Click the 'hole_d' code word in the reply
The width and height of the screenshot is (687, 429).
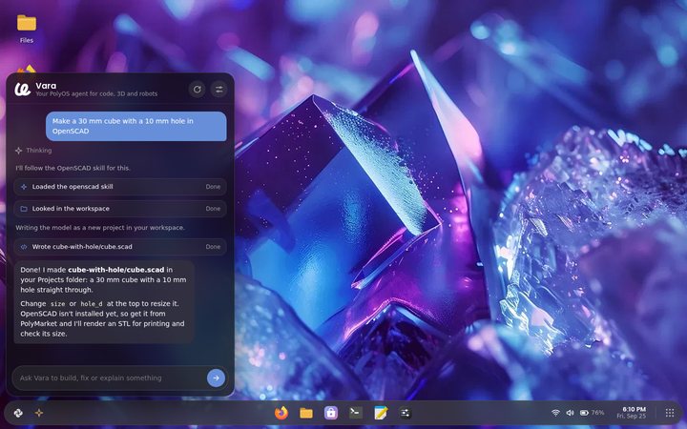tap(92, 304)
